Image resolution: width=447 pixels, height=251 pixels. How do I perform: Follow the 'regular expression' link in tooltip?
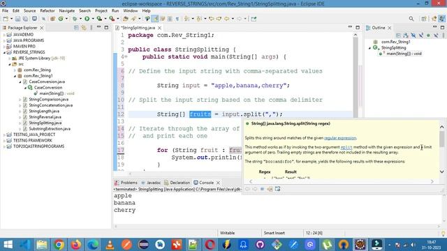tap(340, 138)
